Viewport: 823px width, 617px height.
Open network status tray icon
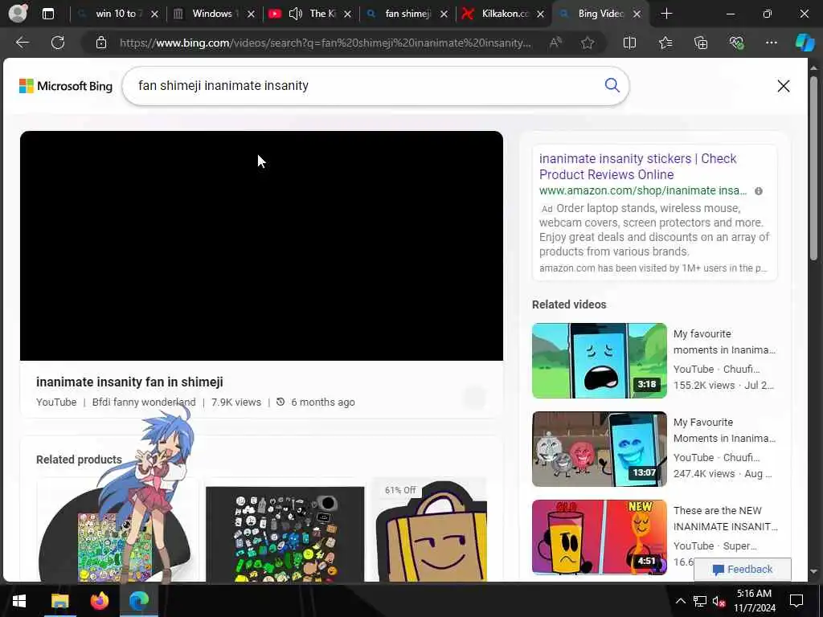point(700,601)
